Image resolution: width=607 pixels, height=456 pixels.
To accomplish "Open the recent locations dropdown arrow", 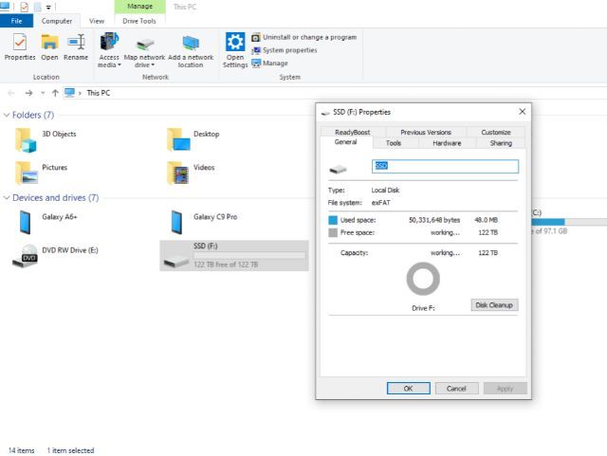I will pos(43,93).
